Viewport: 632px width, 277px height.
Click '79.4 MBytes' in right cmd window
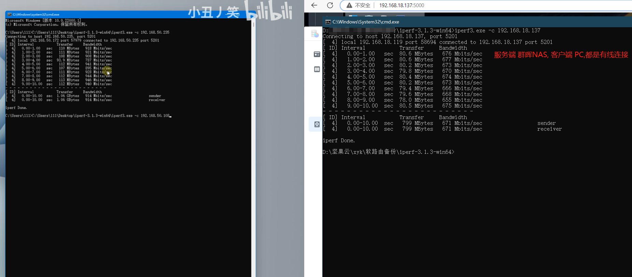[416, 88]
